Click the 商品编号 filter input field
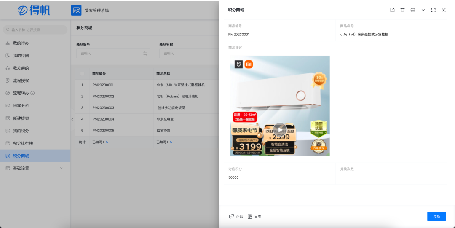The width and height of the screenshot is (455, 228). (113, 54)
